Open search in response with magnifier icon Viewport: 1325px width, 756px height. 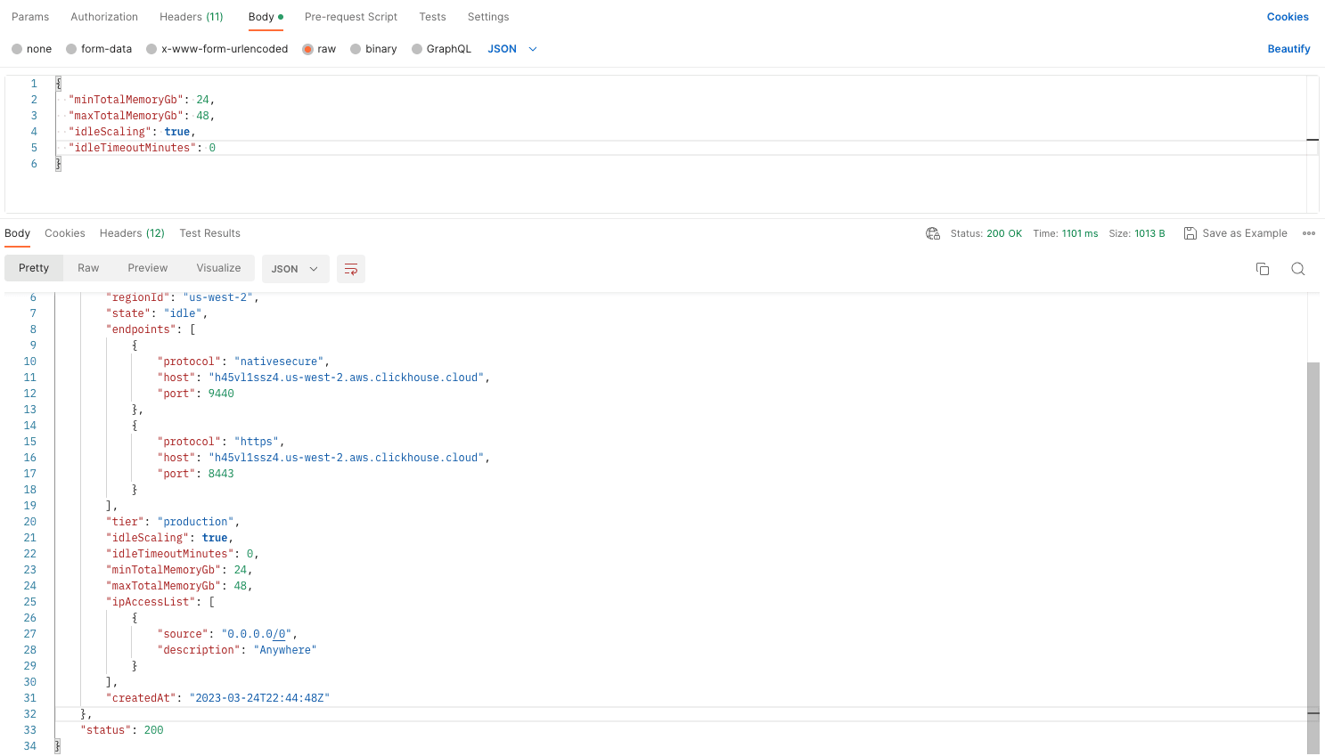coord(1297,269)
